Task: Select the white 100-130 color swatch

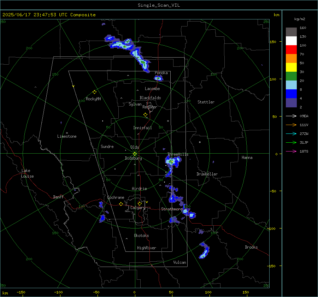Action: click(x=291, y=41)
